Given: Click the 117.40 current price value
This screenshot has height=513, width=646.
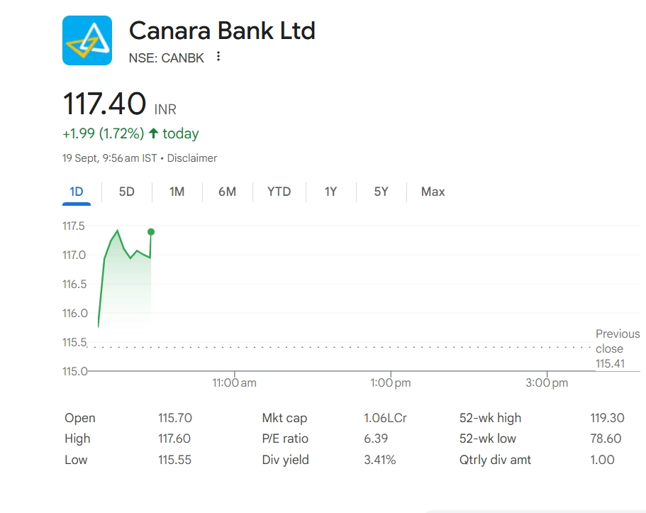Looking at the screenshot, I should (105, 104).
